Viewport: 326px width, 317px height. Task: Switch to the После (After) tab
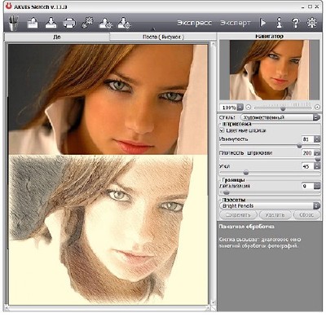(x=163, y=37)
